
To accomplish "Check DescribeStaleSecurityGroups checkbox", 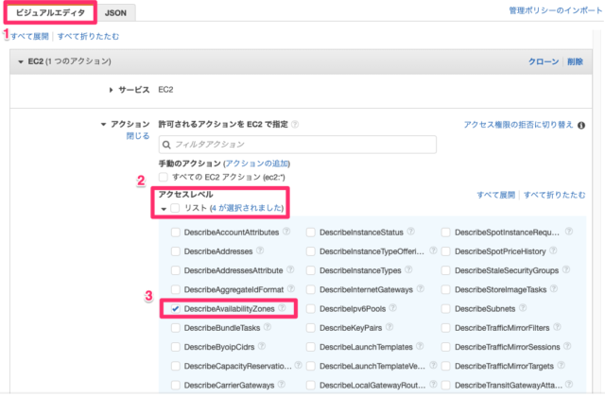I will click(x=445, y=270).
